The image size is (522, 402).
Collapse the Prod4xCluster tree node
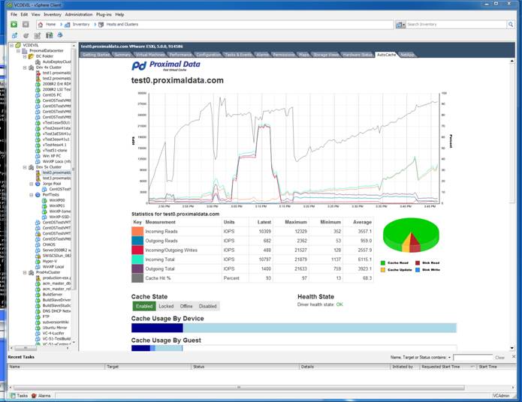25,272
